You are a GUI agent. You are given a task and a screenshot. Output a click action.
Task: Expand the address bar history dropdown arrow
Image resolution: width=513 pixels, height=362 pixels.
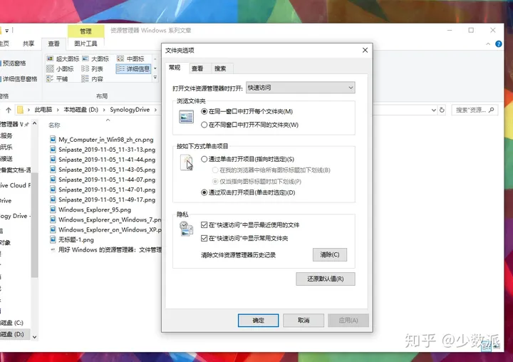(x=433, y=110)
